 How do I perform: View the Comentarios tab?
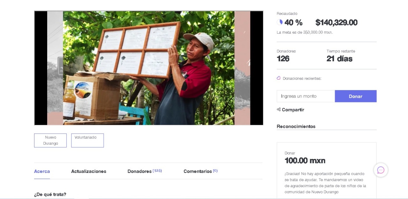click(x=198, y=171)
